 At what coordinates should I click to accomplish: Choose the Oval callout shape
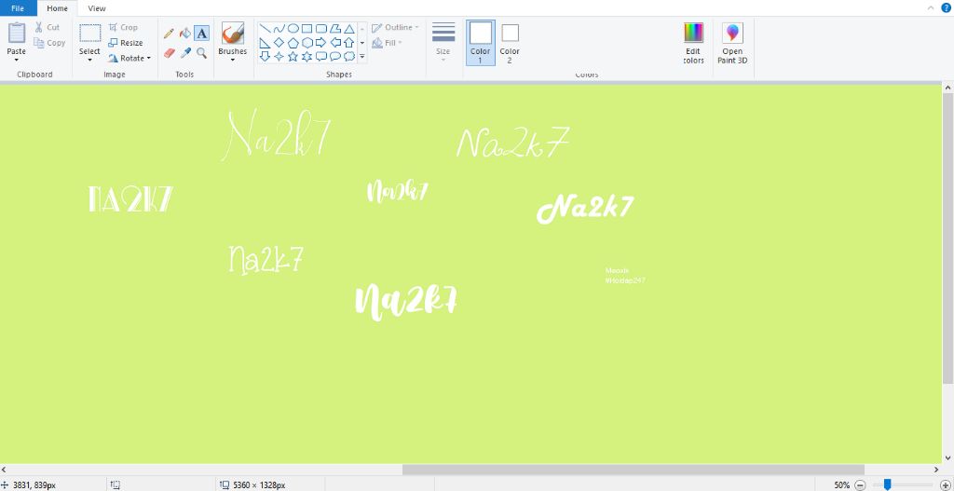(334, 57)
